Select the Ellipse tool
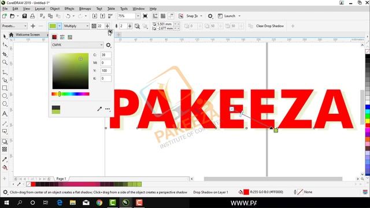This screenshot has height=208, width=370. 5,96
